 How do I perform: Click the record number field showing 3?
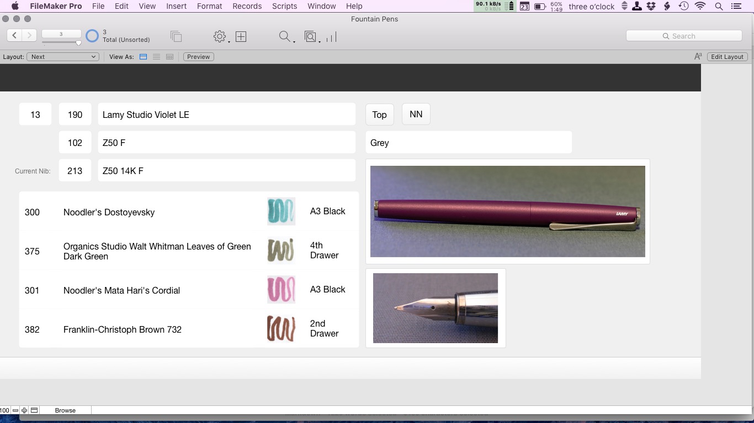61,34
